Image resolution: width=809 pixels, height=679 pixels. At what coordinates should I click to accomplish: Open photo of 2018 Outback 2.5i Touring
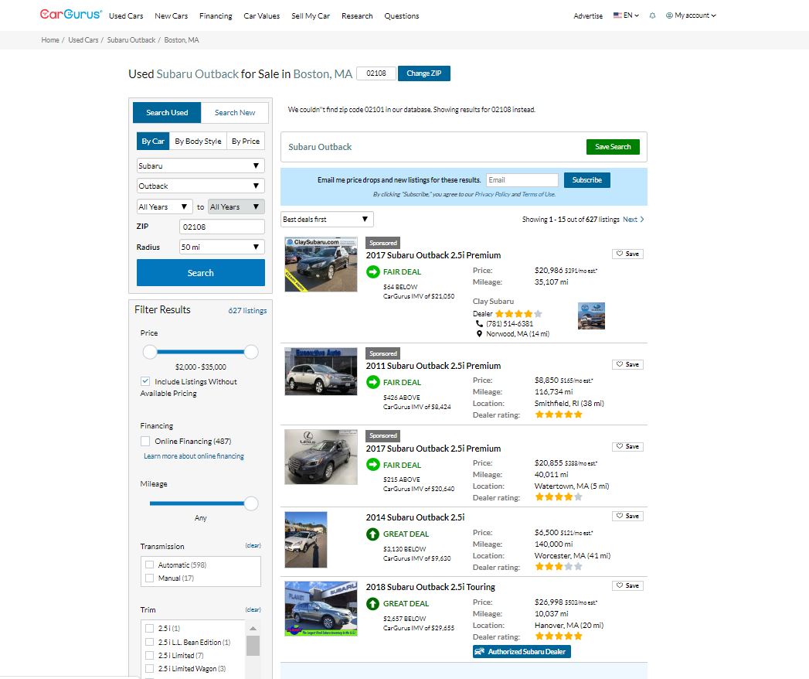tap(321, 609)
